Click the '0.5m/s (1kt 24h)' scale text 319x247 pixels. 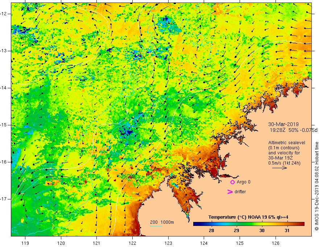pos(284,163)
